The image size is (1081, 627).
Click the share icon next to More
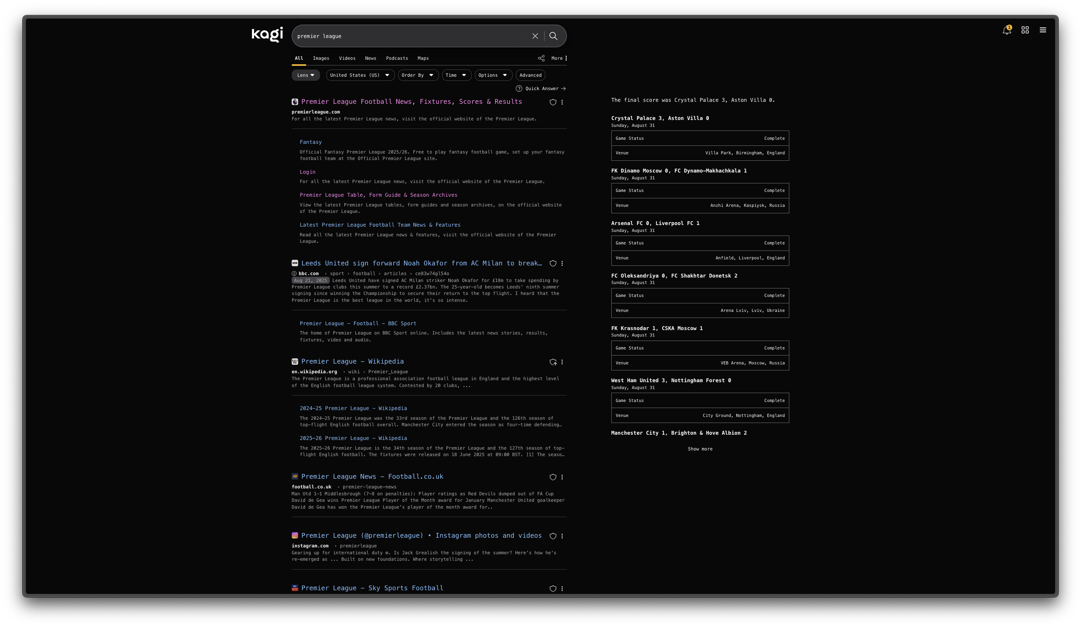point(541,58)
